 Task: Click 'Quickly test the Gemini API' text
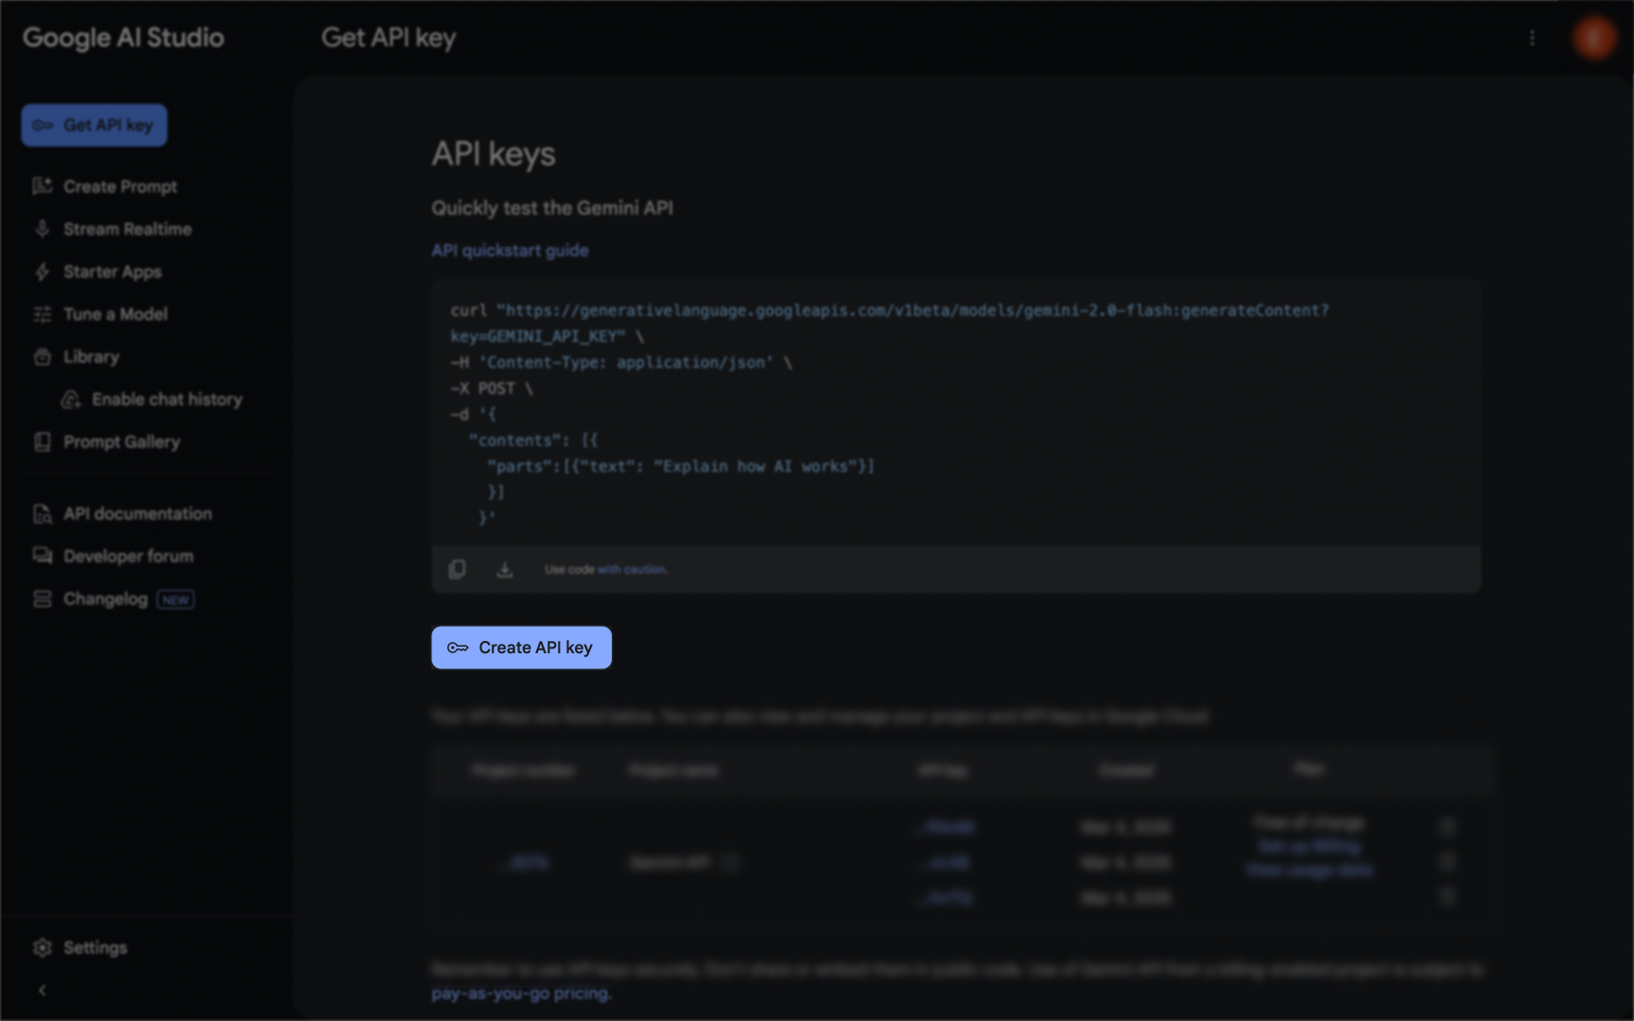click(x=552, y=208)
